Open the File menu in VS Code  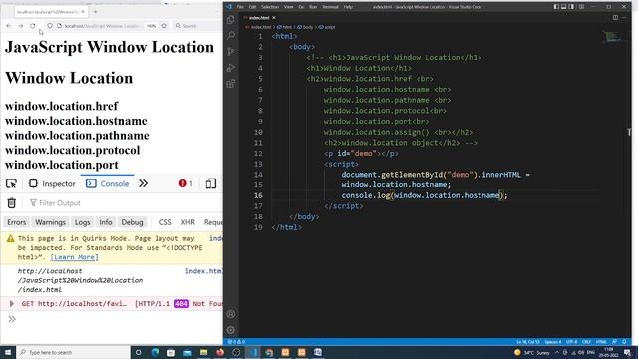click(x=240, y=7)
